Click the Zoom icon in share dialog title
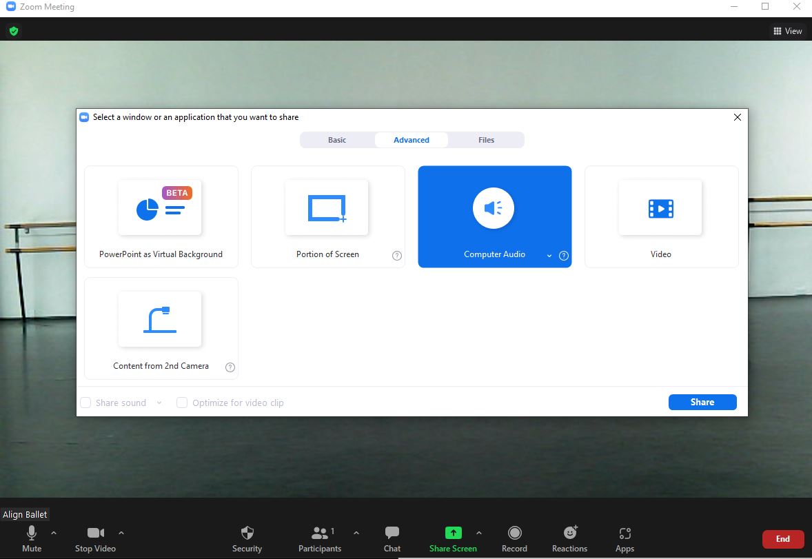Viewport: 812px width, 559px height. click(x=84, y=117)
